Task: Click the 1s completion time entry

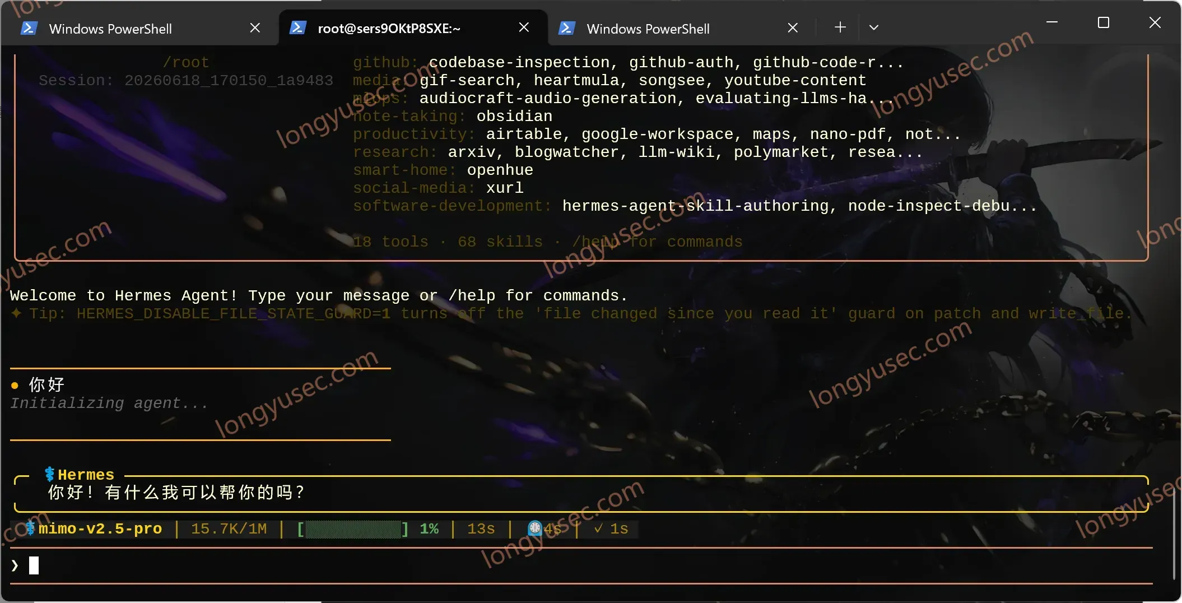Action: tap(619, 528)
